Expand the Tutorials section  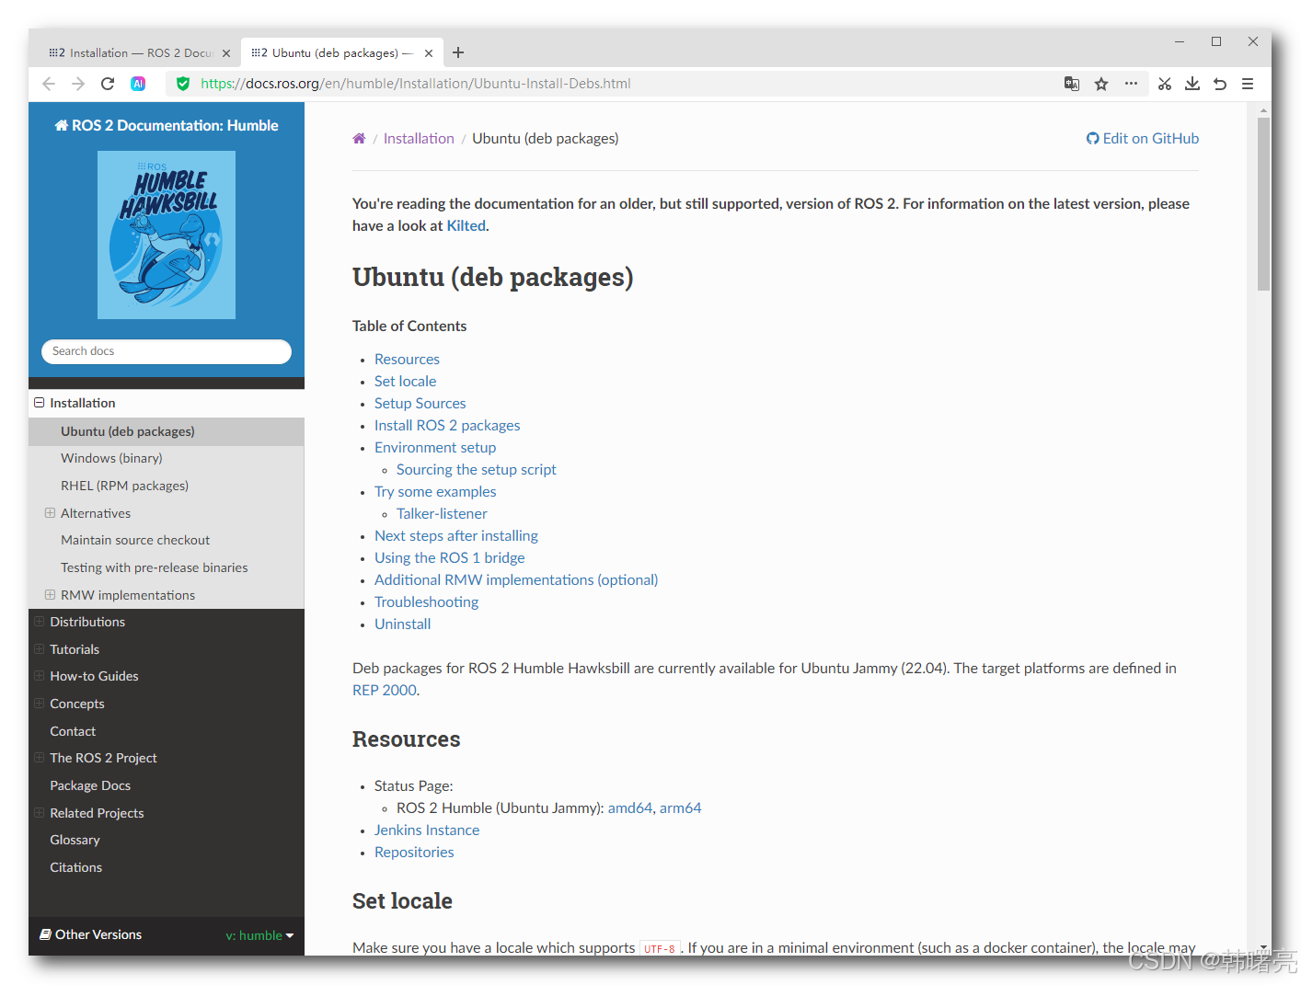click(40, 649)
